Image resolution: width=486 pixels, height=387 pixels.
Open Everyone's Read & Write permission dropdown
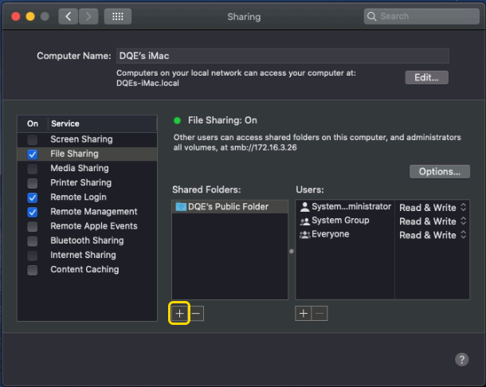tap(433, 235)
